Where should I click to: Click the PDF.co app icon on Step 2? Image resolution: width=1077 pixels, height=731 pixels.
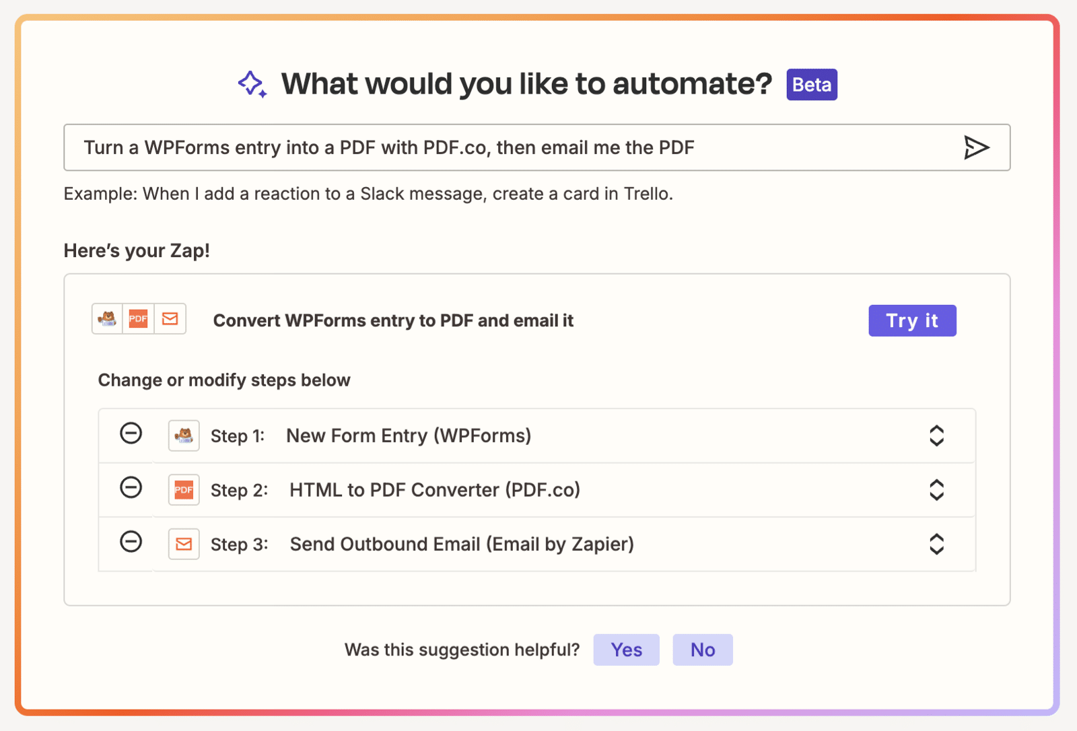pyautogui.click(x=183, y=489)
